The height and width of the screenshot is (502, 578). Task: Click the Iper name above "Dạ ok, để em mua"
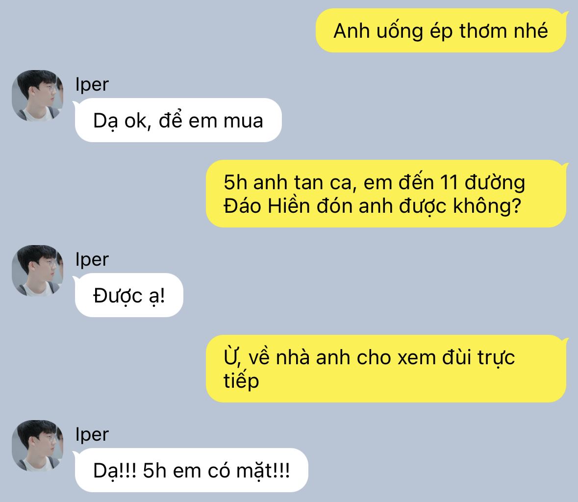pos(92,85)
